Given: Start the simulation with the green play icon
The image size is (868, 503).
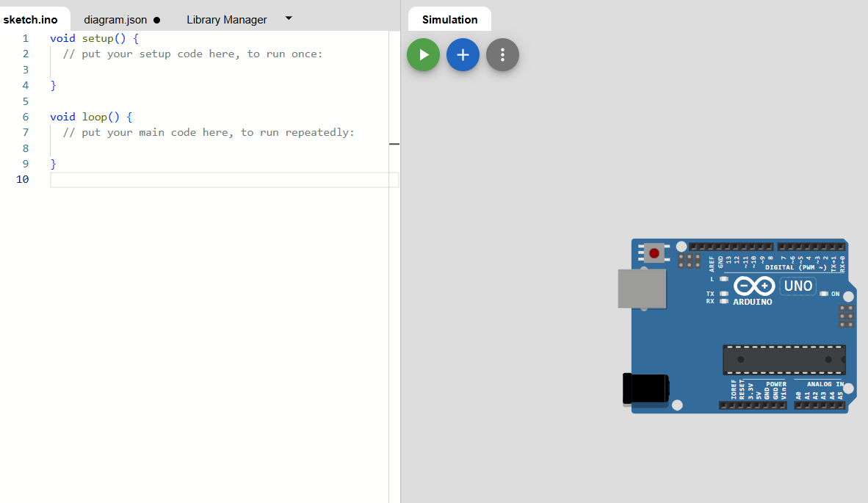Looking at the screenshot, I should (x=423, y=54).
